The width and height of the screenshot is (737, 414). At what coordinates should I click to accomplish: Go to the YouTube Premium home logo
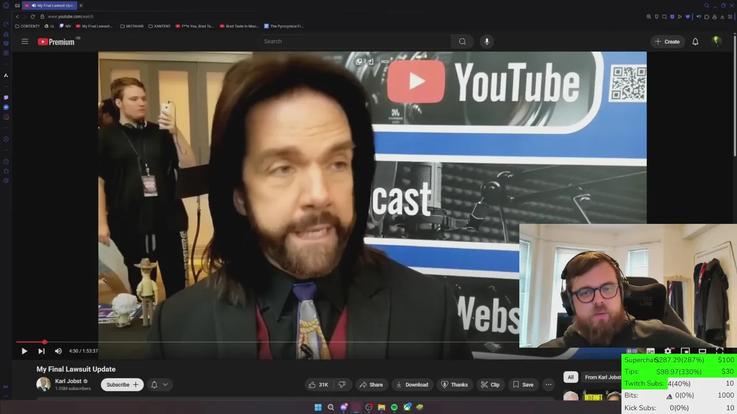57,41
